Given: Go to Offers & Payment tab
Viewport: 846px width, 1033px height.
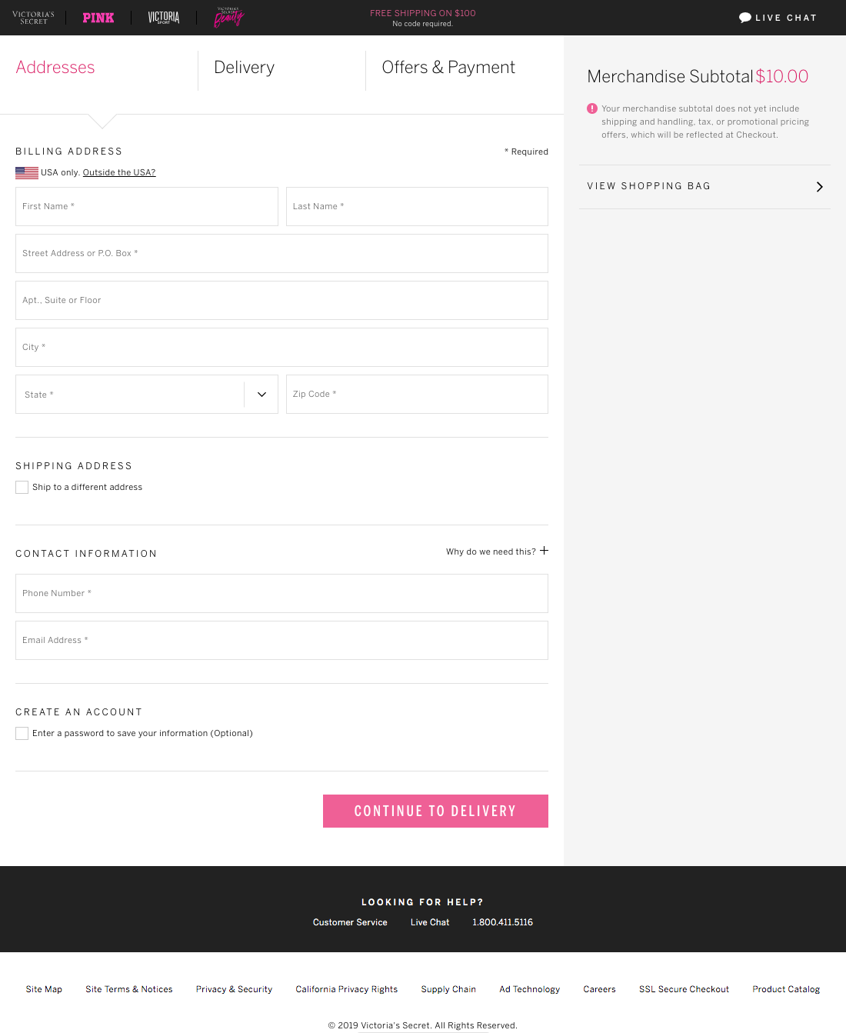Looking at the screenshot, I should 448,68.
